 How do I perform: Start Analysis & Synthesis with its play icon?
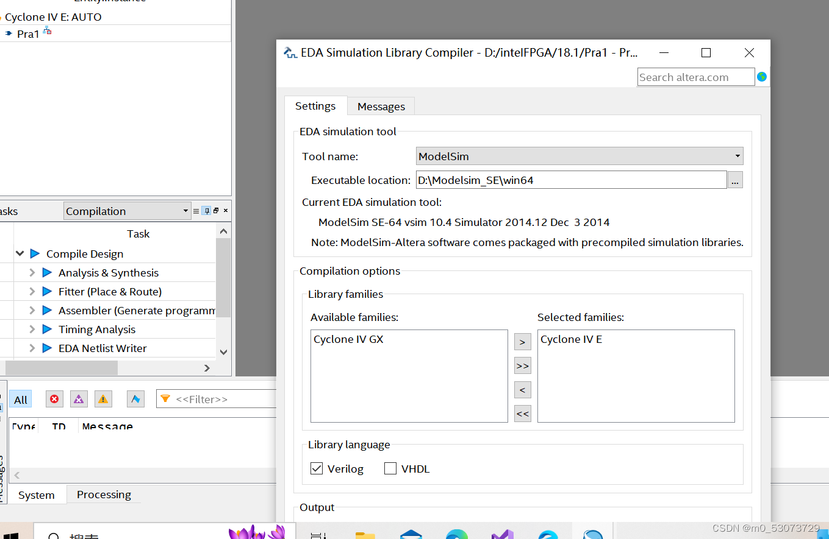tap(47, 273)
